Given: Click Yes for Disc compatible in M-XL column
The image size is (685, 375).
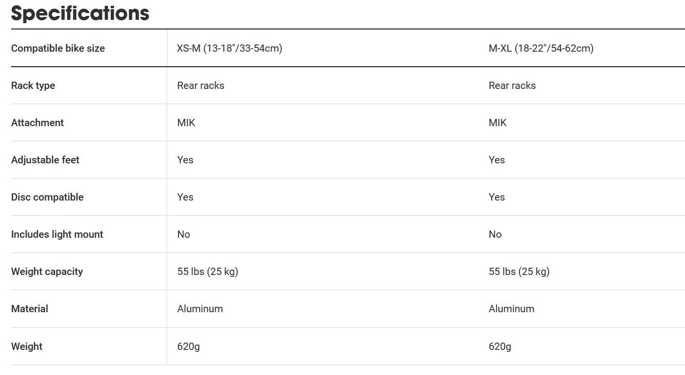Looking at the screenshot, I should tap(496, 197).
